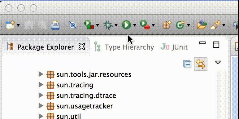
Task: Toggle Skip All Breakpoints icon
Action: 73,25
